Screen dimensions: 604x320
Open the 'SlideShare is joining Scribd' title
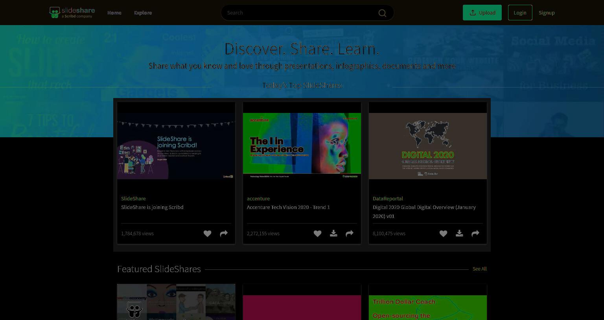click(x=152, y=207)
